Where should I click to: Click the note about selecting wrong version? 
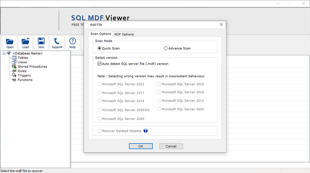click(x=151, y=76)
